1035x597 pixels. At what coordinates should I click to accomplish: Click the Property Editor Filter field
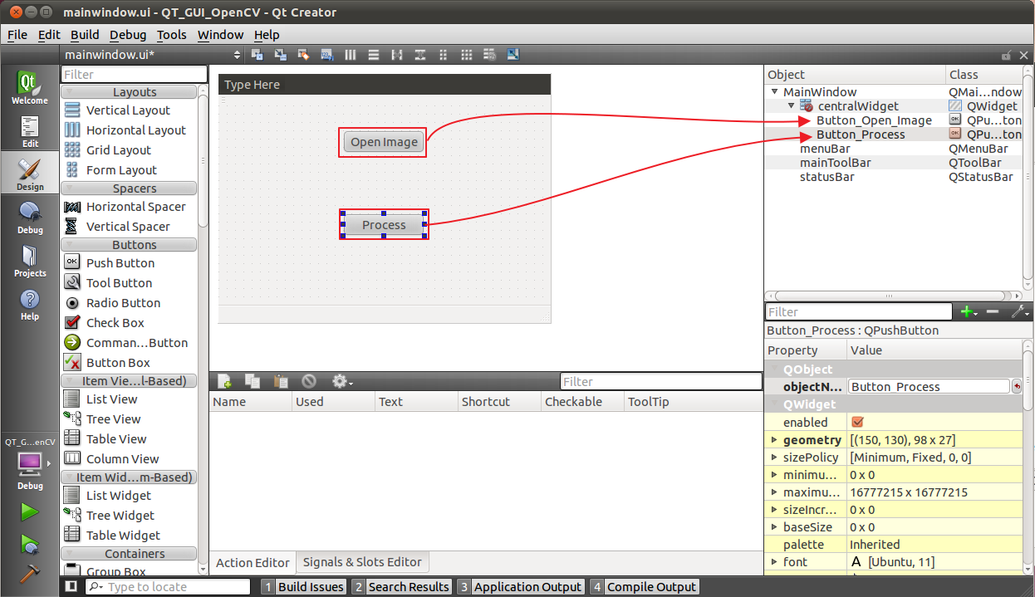point(859,312)
